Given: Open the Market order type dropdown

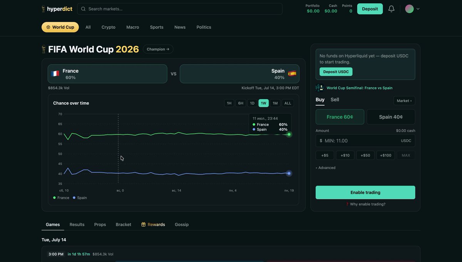Looking at the screenshot, I should pyautogui.click(x=404, y=101).
